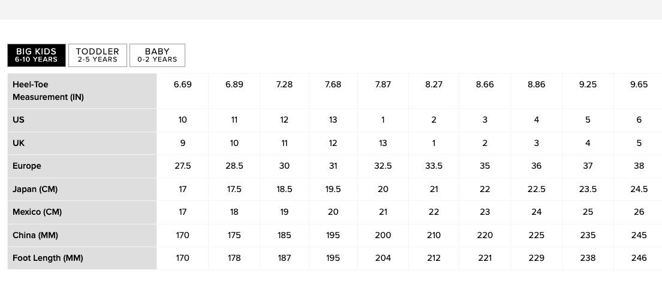Viewport: 662px width, 283px height.
Task: Click the 6.69 heel-toe measurement cell
Action: coord(183,91)
